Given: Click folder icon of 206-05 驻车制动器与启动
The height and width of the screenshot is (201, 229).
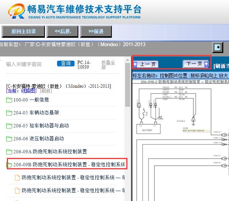Looking at the screenshot, I should tap(9, 126).
